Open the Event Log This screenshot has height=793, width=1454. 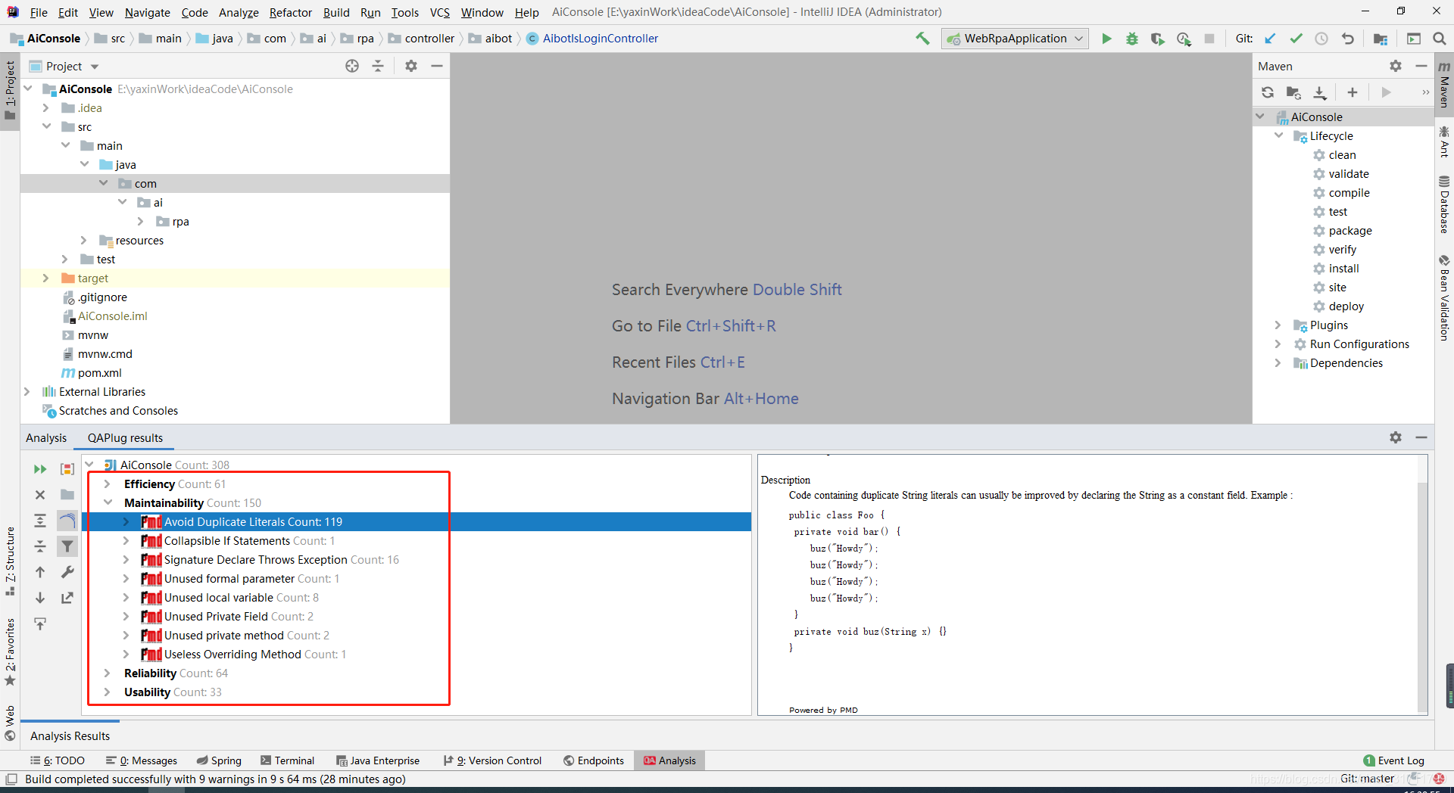click(x=1393, y=760)
